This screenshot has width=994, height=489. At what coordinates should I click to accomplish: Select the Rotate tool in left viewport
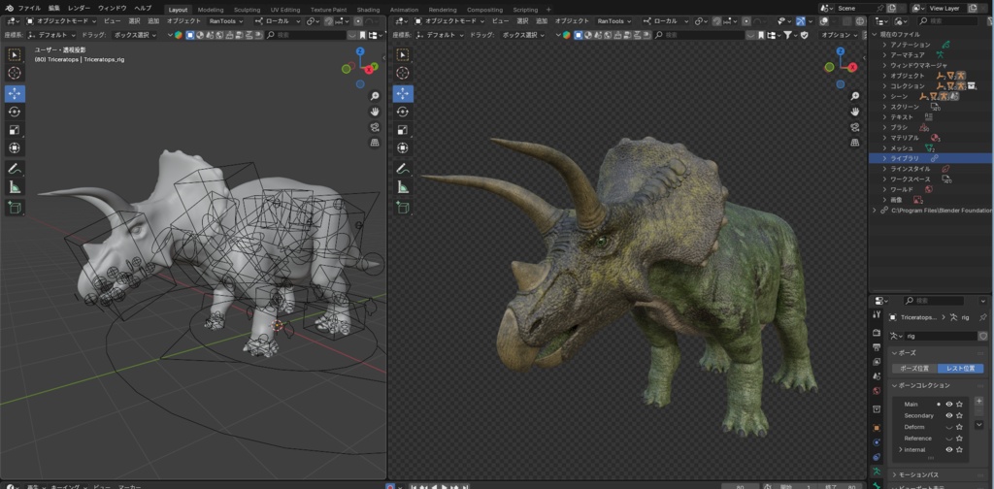15,113
